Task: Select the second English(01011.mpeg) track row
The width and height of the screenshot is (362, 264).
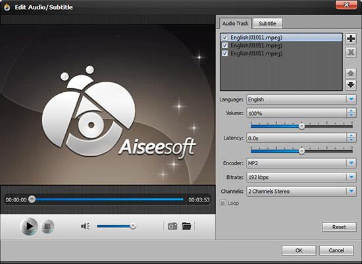Action: pos(281,45)
